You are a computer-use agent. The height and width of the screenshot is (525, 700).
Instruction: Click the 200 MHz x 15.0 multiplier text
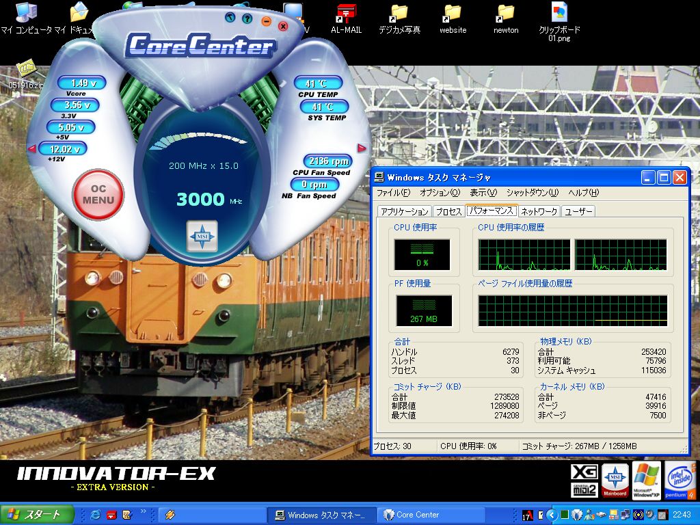pos(204,165)
